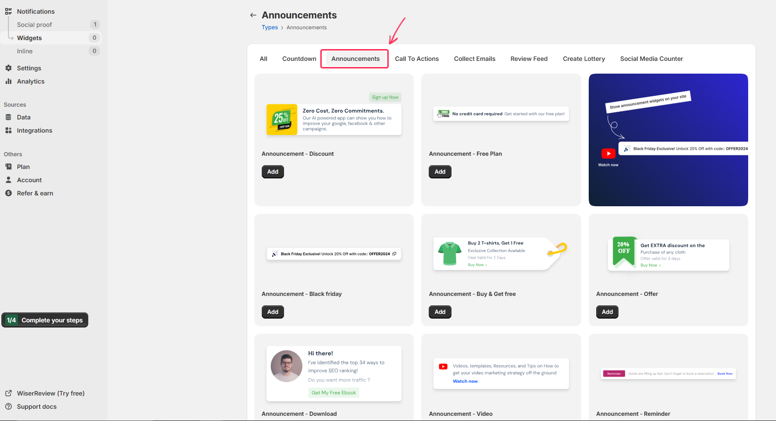Select the Announcements tab

tap(356, 59)
